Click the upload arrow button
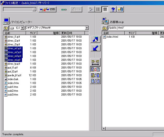 click(95, 39)
